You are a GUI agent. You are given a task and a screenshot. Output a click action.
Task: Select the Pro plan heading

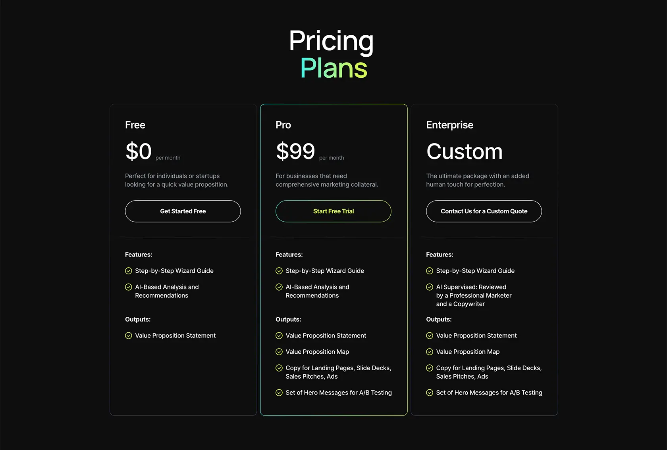click(x=283, y=125)
